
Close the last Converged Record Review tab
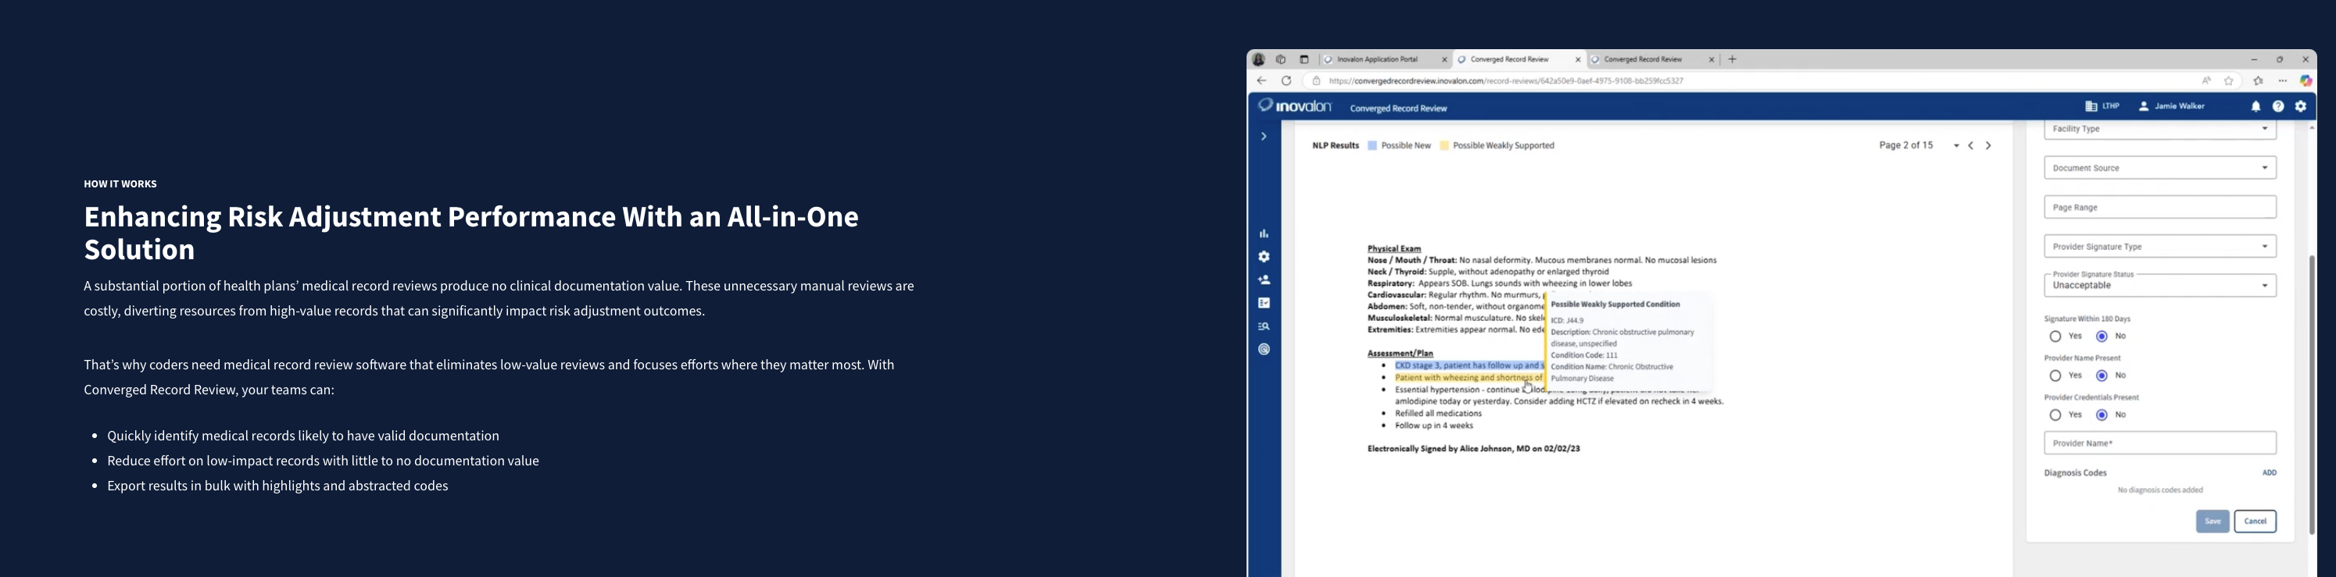pos(1712,60)
